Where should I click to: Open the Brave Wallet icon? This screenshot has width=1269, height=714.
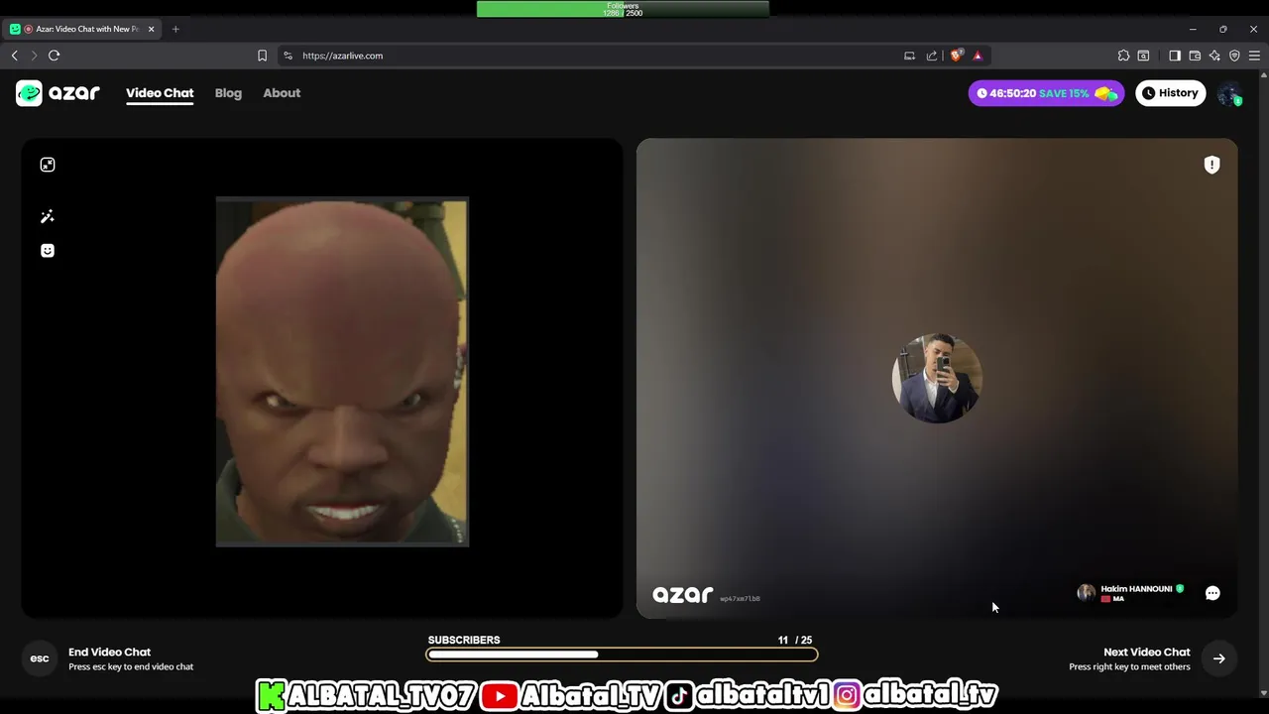(x=1195, y=56)
